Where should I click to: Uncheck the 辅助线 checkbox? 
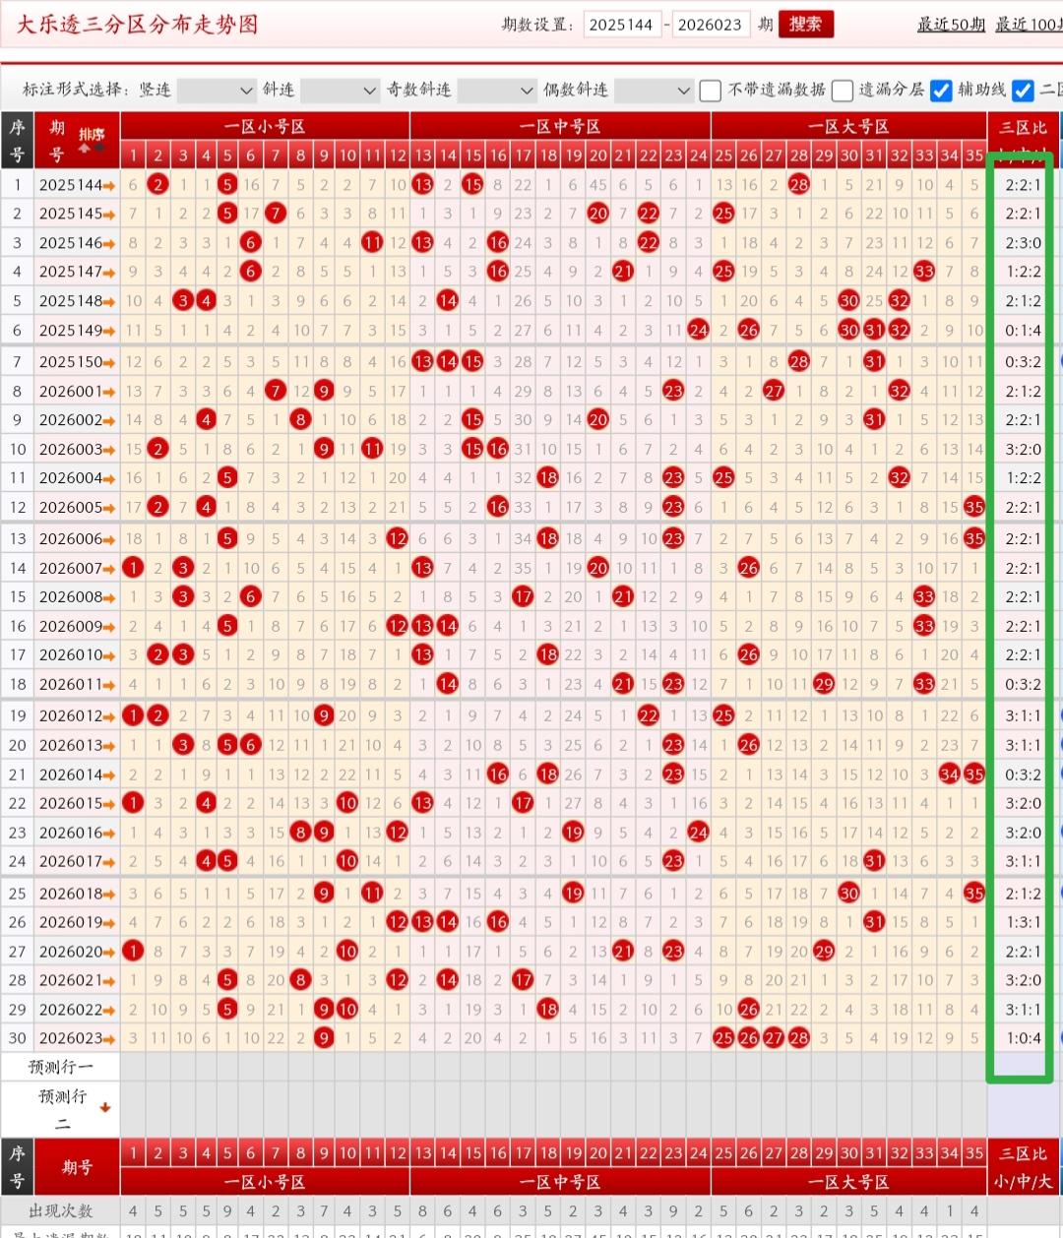pyautogui.click(x=941, y=91)
